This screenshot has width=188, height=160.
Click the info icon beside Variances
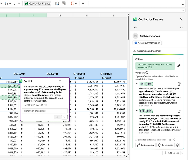pyautogui.click(x=147, y=73)
